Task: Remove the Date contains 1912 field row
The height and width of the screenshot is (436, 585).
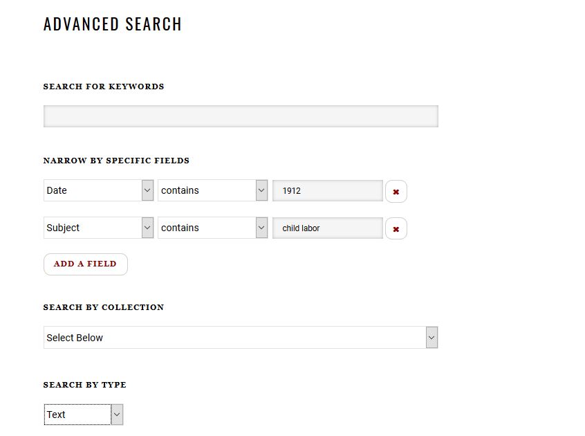Action: tap(396, 192)
